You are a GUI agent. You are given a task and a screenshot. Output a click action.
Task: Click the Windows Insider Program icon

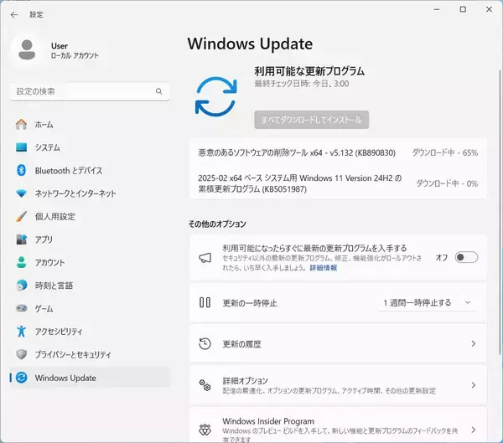pos(205,430)
